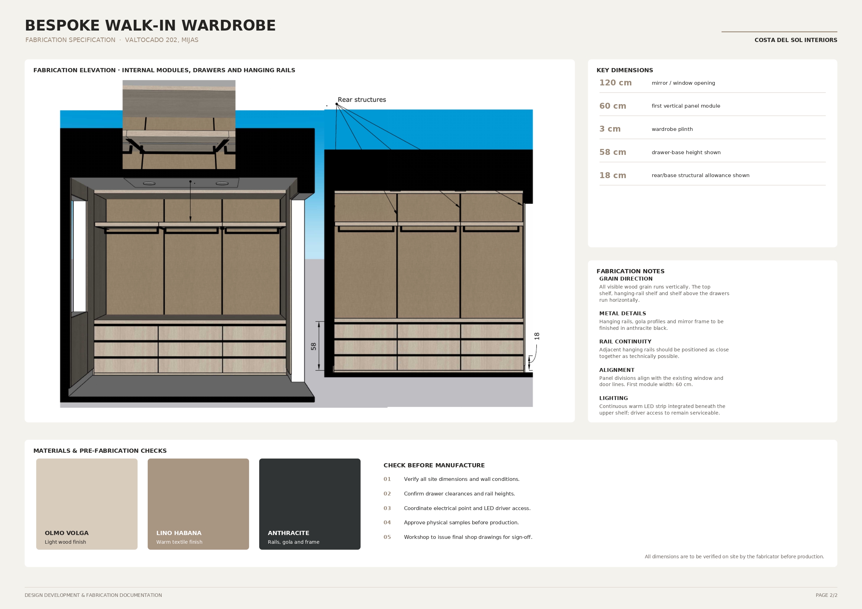Click the rail detail inset image
The height and width of the screenshot is (609, 862).
(179, 125)
